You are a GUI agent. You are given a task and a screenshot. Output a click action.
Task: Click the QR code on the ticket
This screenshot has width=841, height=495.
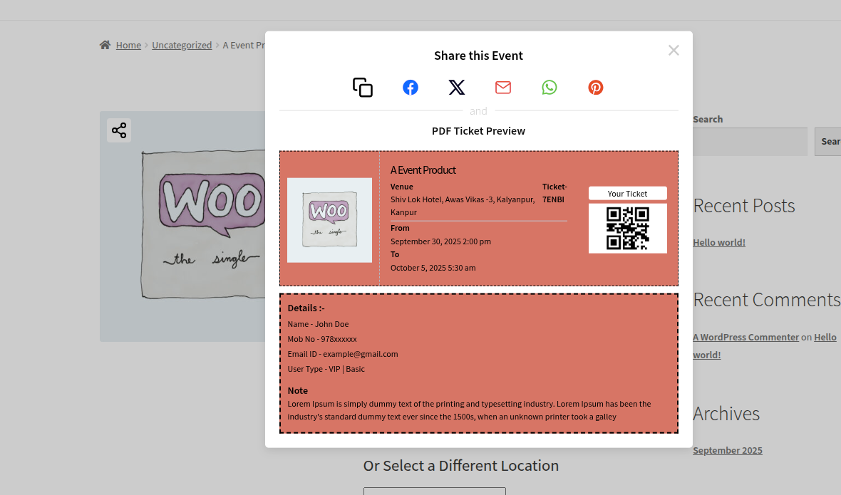[627, 228]
